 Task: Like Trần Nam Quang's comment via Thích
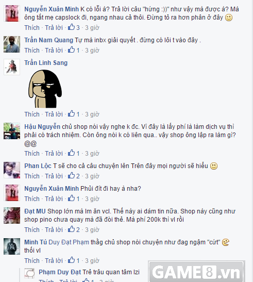click(x=32, y=51)
